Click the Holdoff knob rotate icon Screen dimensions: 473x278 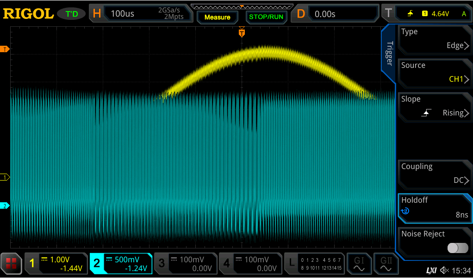click(405, 211)
